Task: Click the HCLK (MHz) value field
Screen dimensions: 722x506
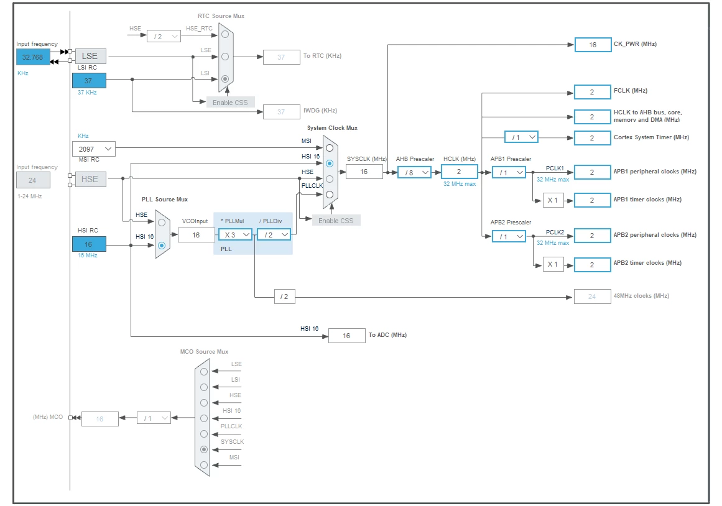Action: click(x=460, y=172)
